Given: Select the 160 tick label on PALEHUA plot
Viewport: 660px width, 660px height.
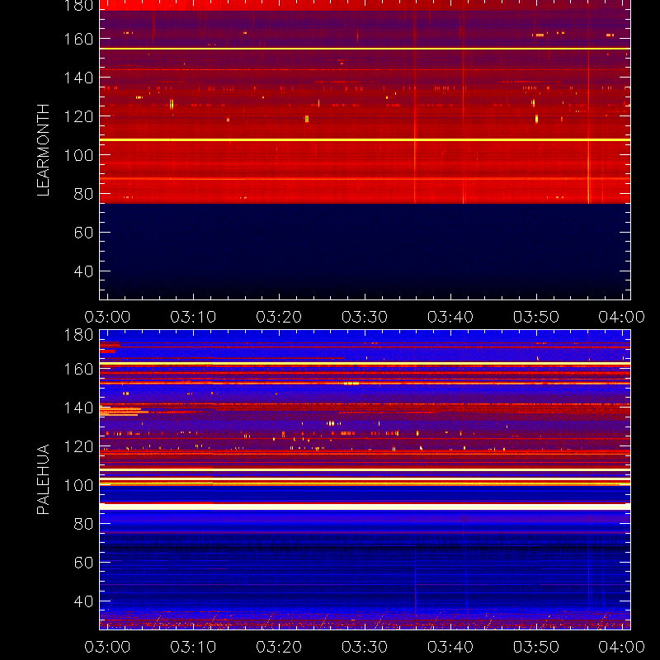Looking at the screenshot, I should pos(78,369).
